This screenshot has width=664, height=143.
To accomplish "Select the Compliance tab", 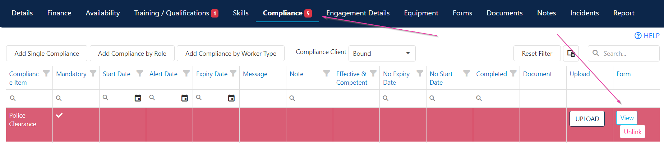I will pos(287,13).
